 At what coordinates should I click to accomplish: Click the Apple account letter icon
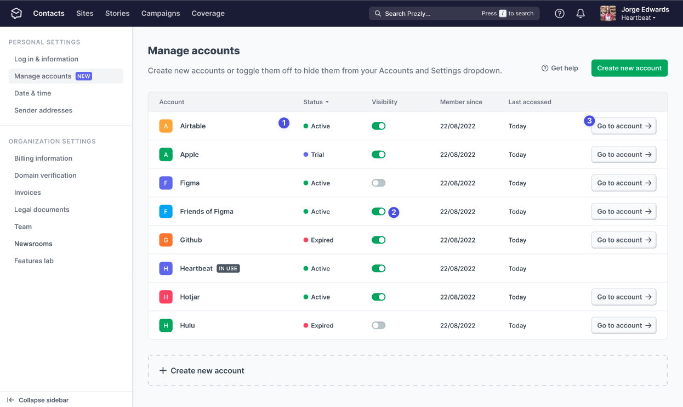[166, 155]
